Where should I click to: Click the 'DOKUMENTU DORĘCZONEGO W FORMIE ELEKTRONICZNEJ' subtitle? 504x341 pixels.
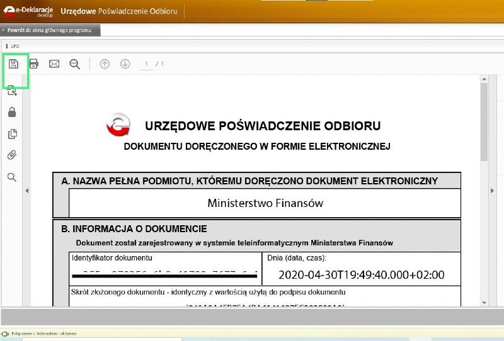(x=257, y=147)
